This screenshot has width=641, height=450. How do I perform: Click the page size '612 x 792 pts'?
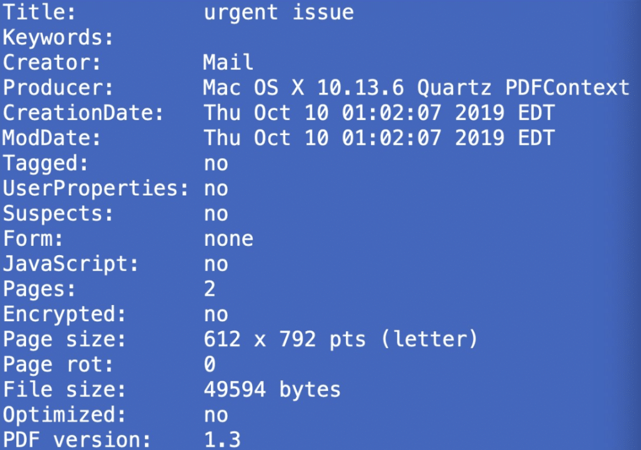click(284, 339)
